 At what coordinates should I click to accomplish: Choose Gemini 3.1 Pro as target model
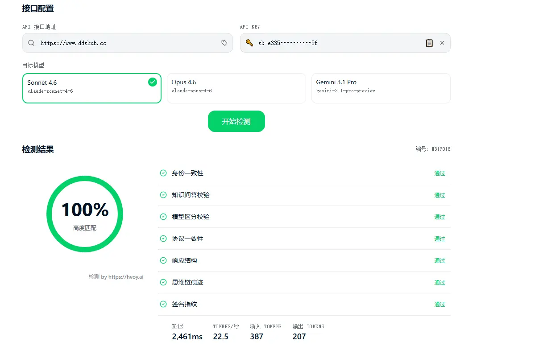click(381, 88)
